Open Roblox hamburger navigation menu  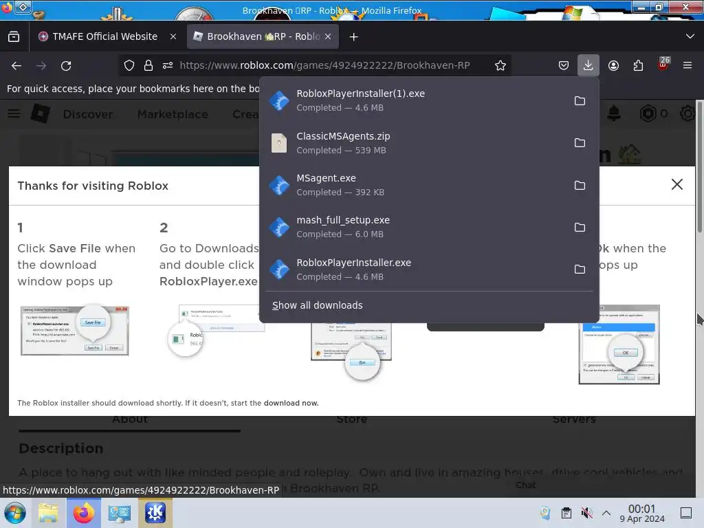pyautogui.click(x=14, y=113)
